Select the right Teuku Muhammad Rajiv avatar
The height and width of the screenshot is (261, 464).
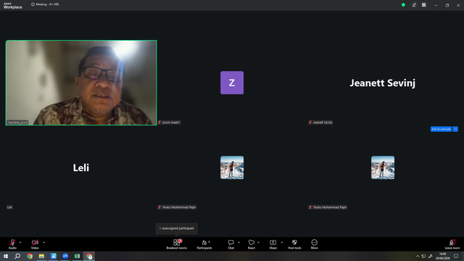pyautogui.click(x=383, y=167)
